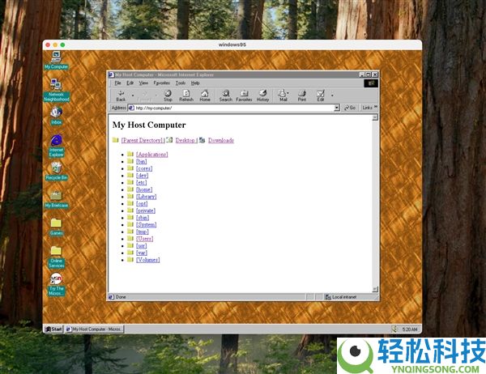Open the Edit menu
The width and height of the screenshot is (486, 374).
(x=130, y=83)
